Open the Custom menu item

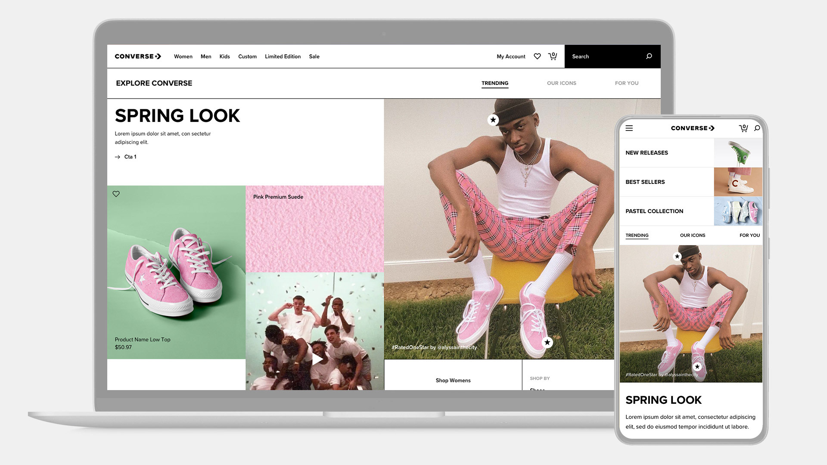click(x=247, y=56)
